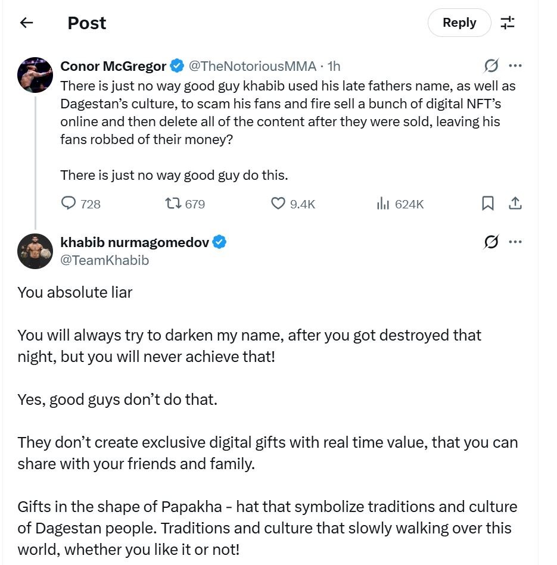The image size is (557, 565).
Task: Open the share icon on McGregor's post
Action: pos(515,203)
